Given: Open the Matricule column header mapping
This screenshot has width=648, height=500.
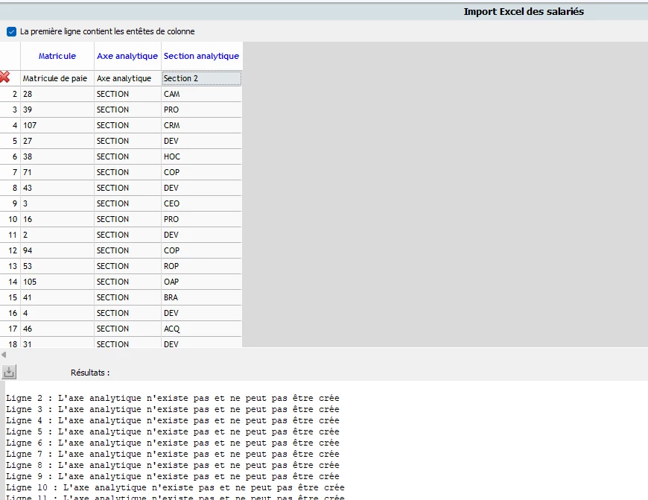Looking at the screenshot, I should tap(57, 56).
